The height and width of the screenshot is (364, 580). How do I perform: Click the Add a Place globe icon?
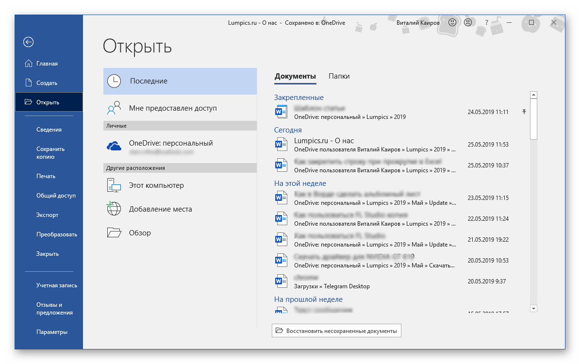pos(114,209)
